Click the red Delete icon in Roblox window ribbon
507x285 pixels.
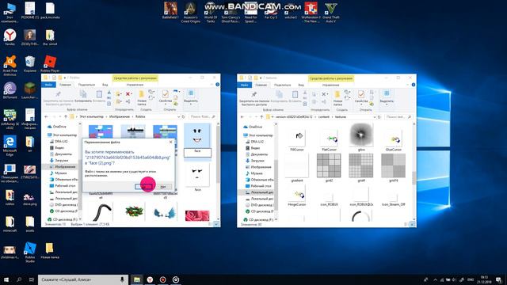click(x=128, y=93)
